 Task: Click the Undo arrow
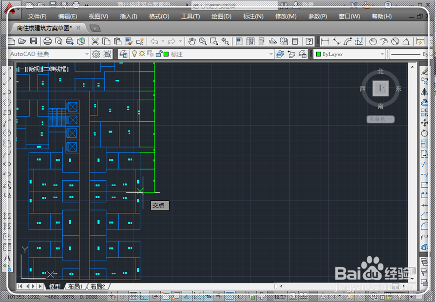(x=154, y=42)
